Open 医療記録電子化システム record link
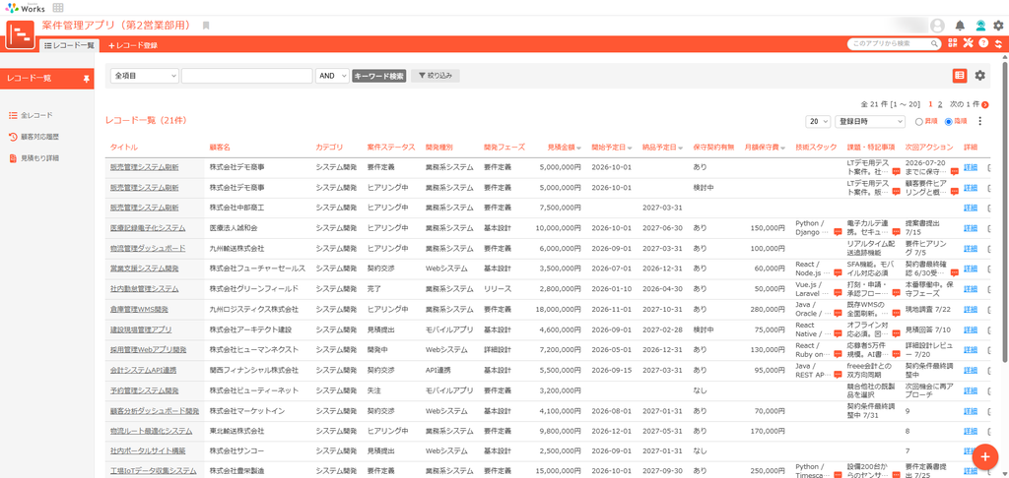This screenshot has height=478, width=1009. [x=148, y=227]
